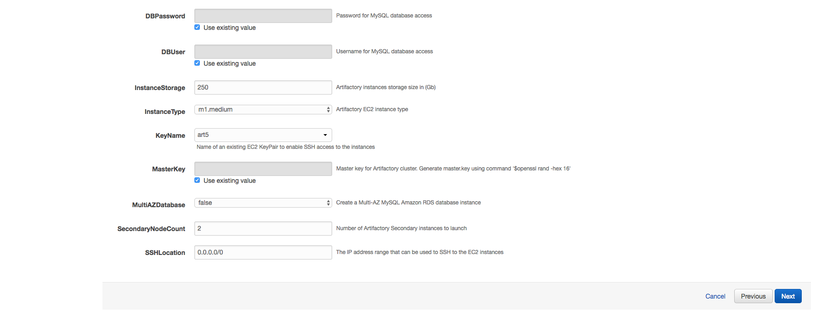The width and height of the screenshot is (816, 311).
Task: Focus the SecondaryNodeCount field
Action: pos(263,228)
